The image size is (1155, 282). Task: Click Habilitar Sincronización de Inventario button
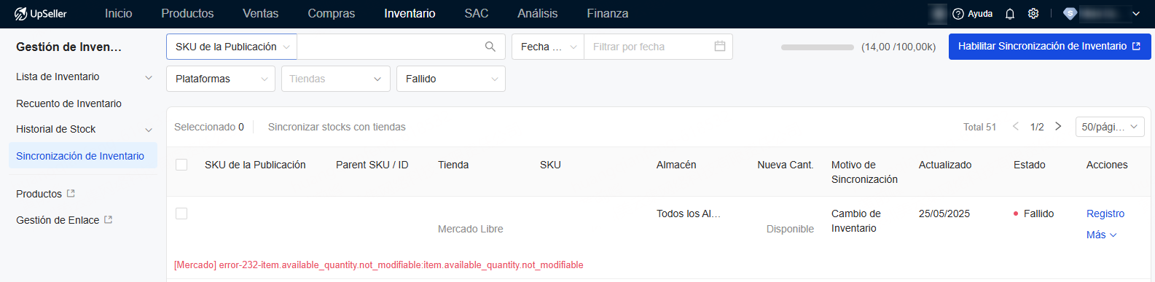click(1050, 46)
